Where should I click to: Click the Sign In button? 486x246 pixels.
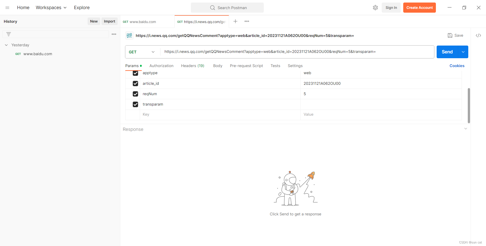[391, 8]
